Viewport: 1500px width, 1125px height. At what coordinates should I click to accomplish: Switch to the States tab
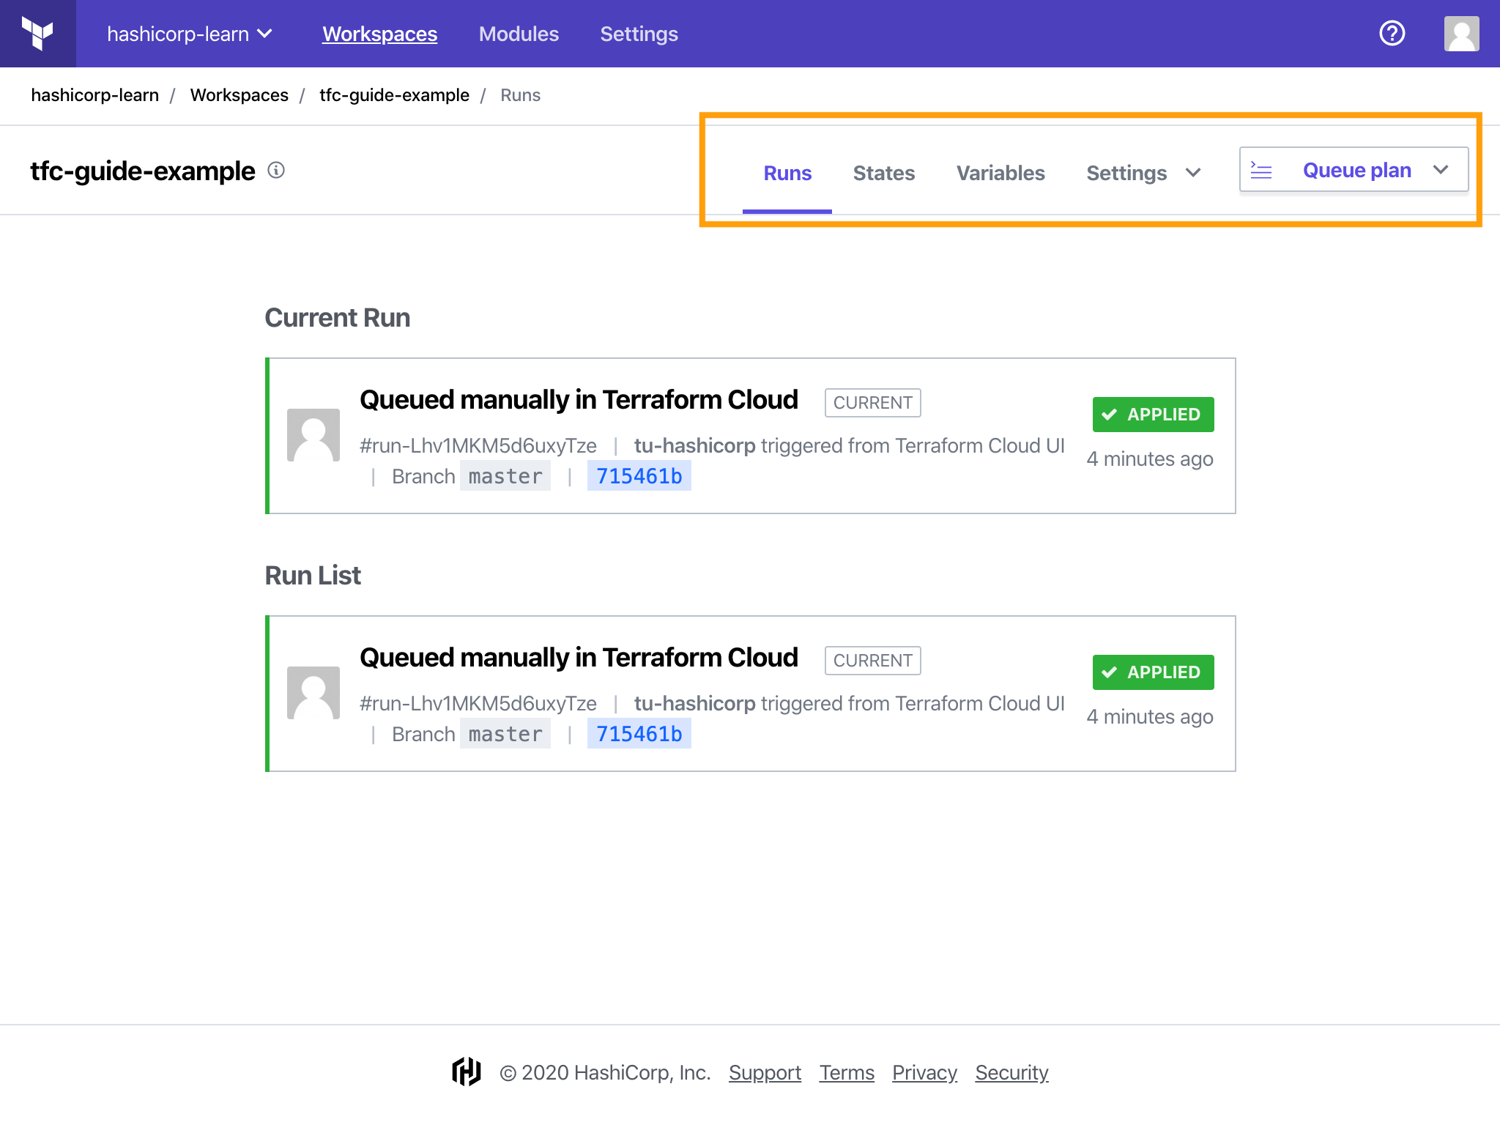coord(883,173)
